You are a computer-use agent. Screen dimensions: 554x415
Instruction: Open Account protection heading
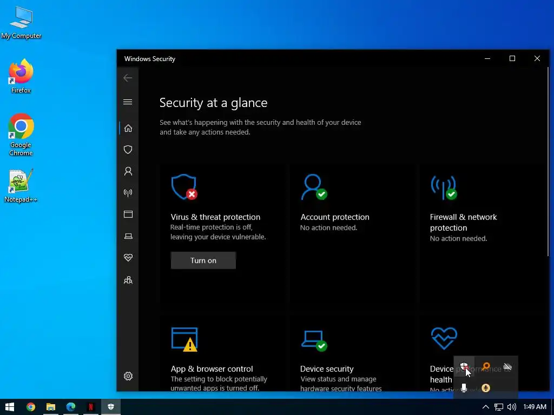[335, 217]
